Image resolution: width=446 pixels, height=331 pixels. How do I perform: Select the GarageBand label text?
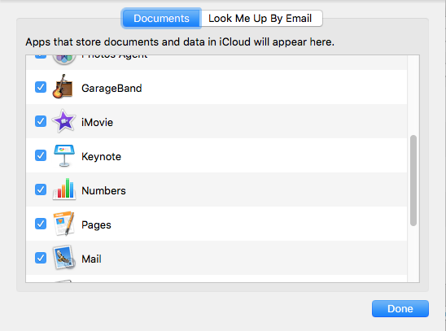[111, 89]
